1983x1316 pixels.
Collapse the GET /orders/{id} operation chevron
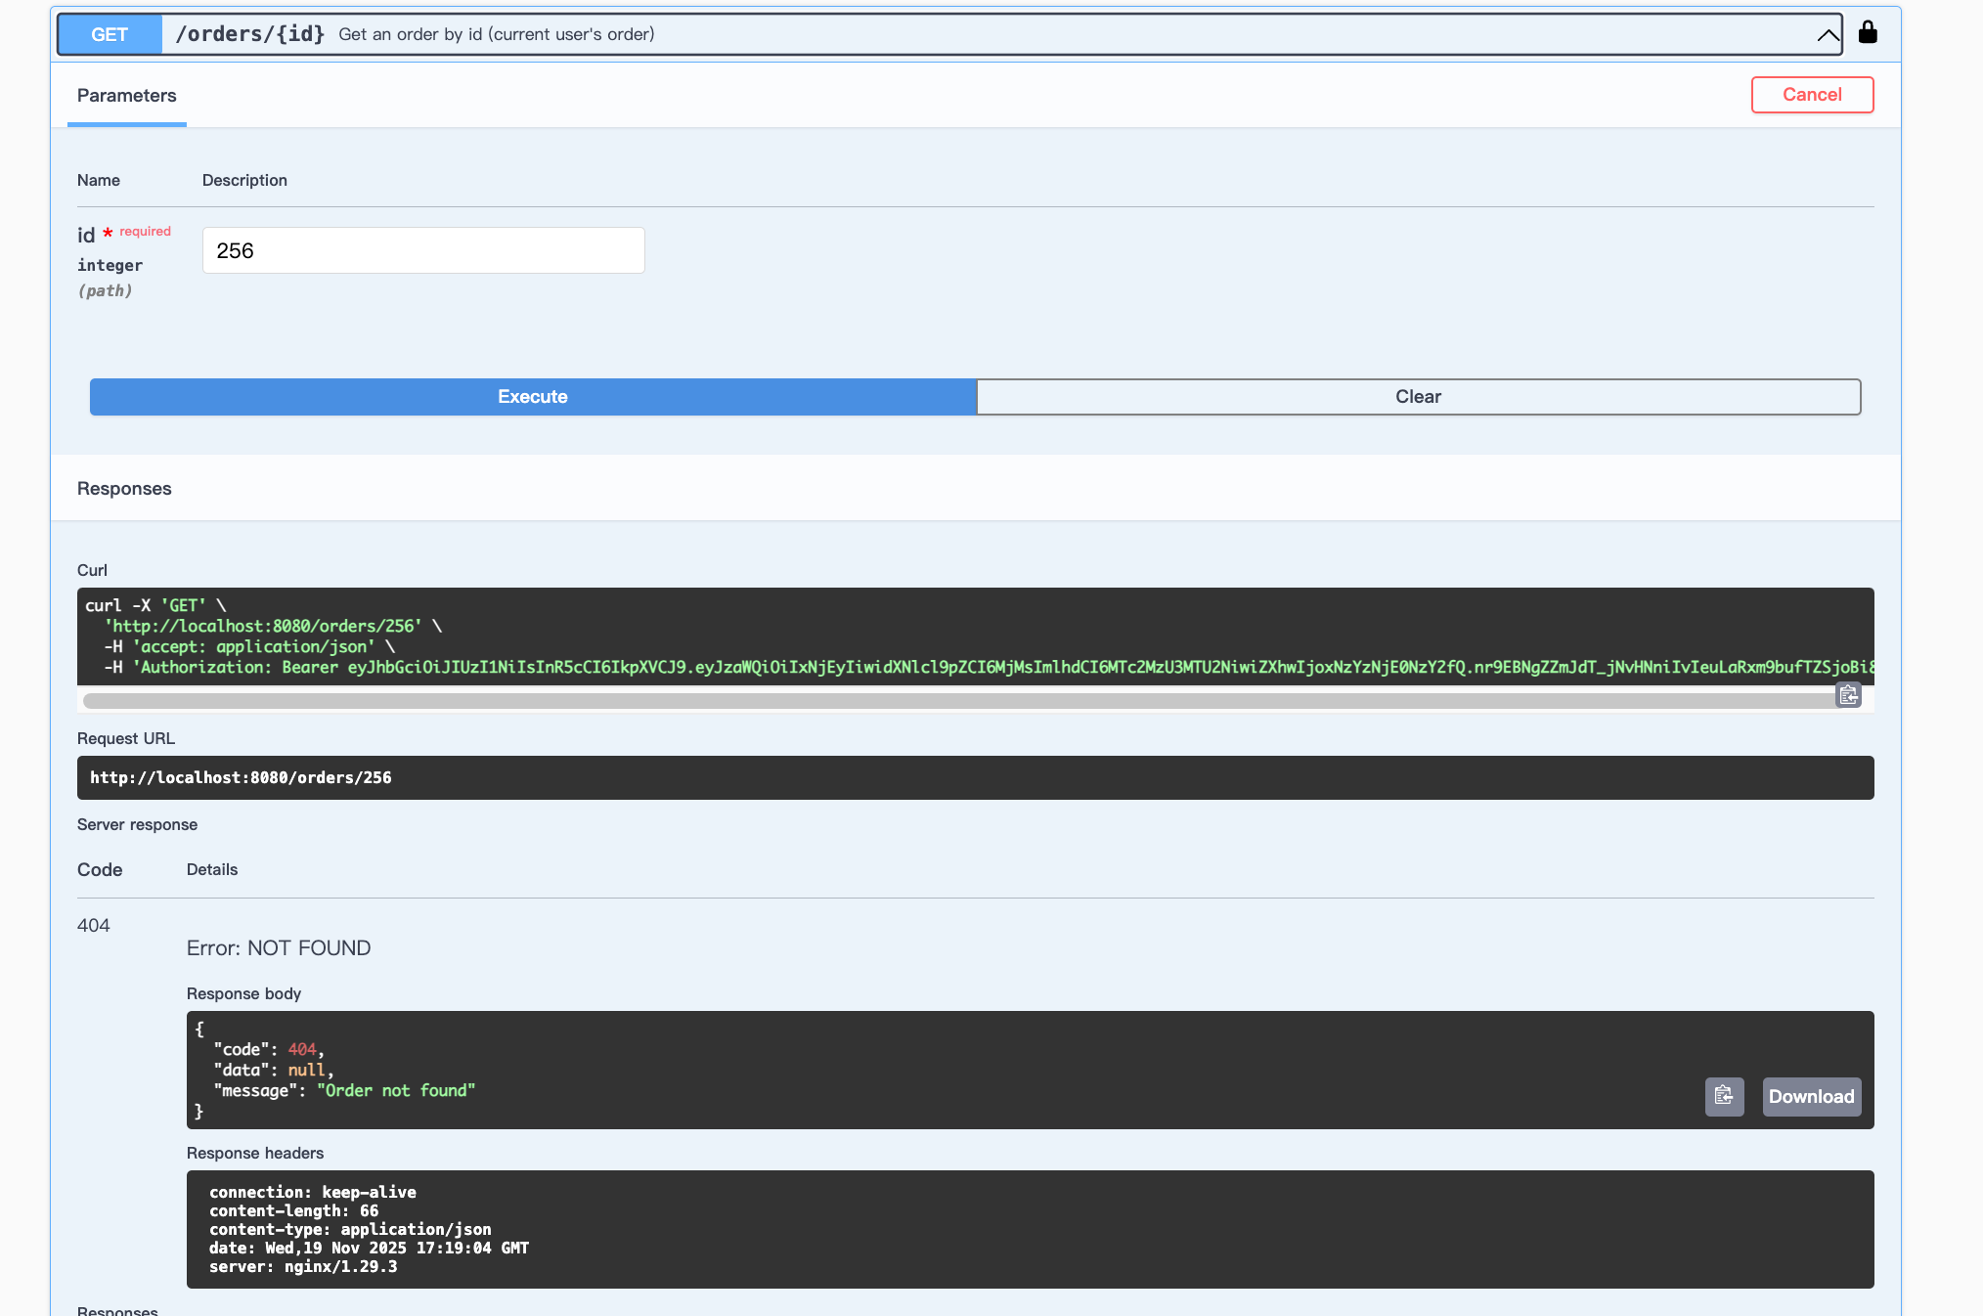pyautogui.click(x=1828, y=35)
